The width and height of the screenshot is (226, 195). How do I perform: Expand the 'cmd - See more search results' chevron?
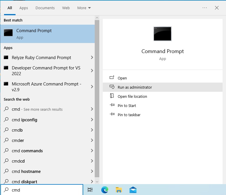pyautogui.click(x=92, y=109)
